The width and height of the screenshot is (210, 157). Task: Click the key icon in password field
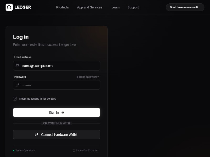18,85
